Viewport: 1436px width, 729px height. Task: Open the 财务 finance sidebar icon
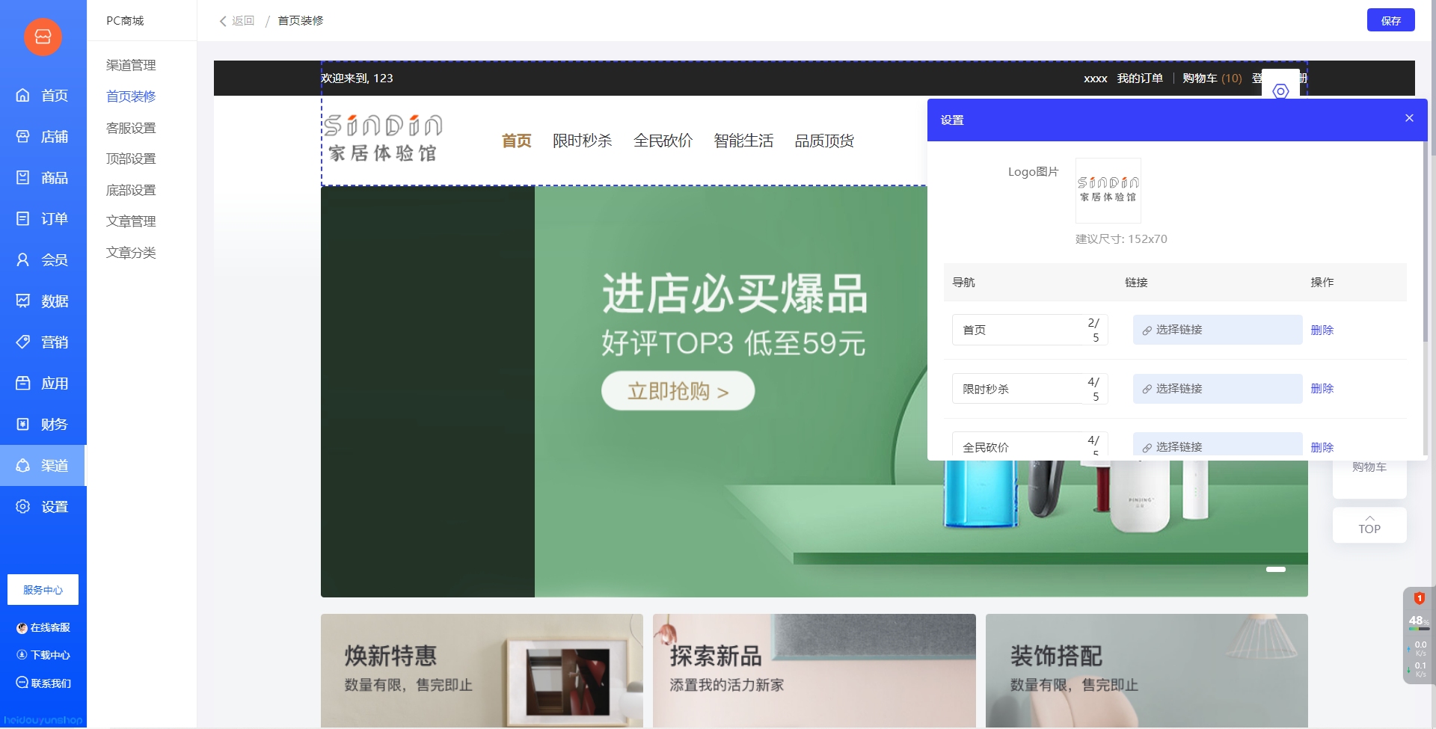[23, 425]
